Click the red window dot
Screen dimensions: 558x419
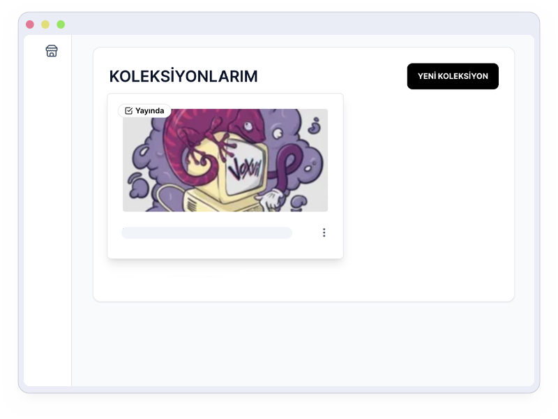click(30, 24)
